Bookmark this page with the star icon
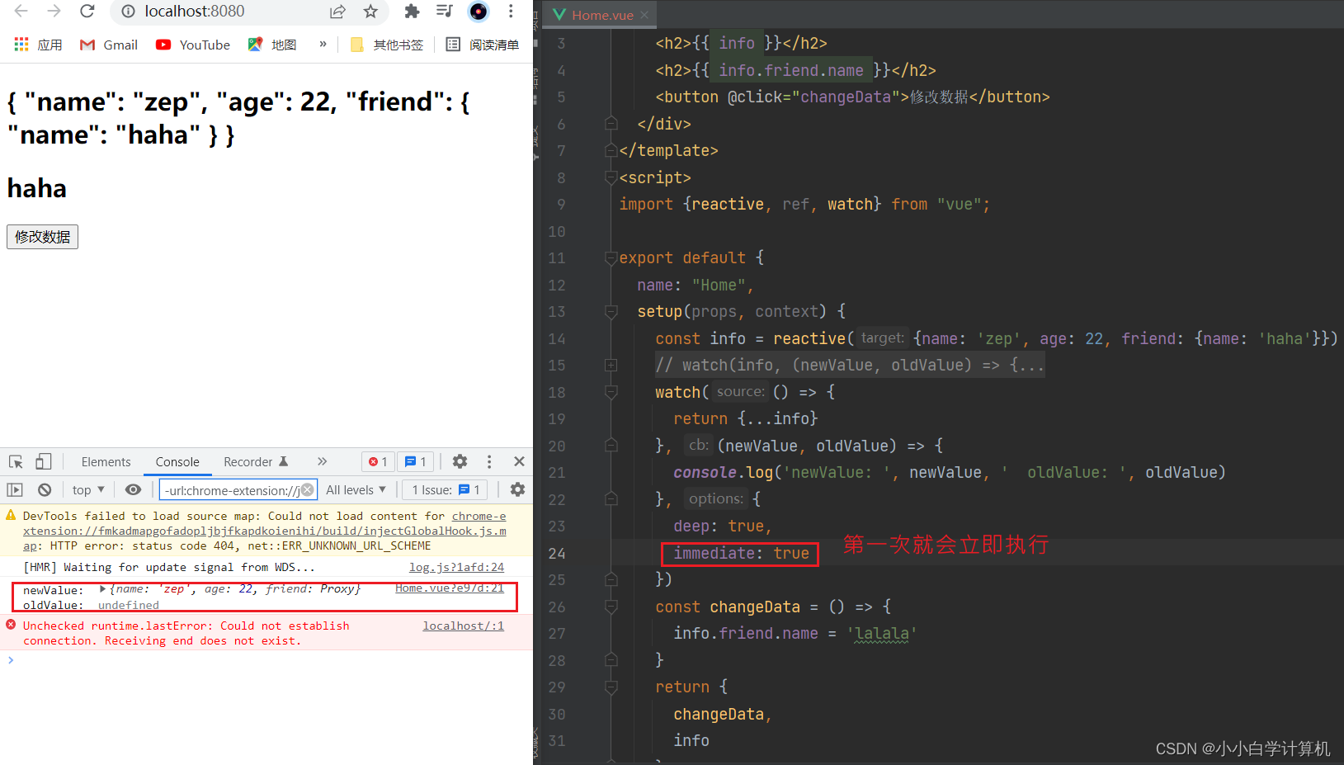Screen dimensions: 1344x765 (x=370, y=12)
